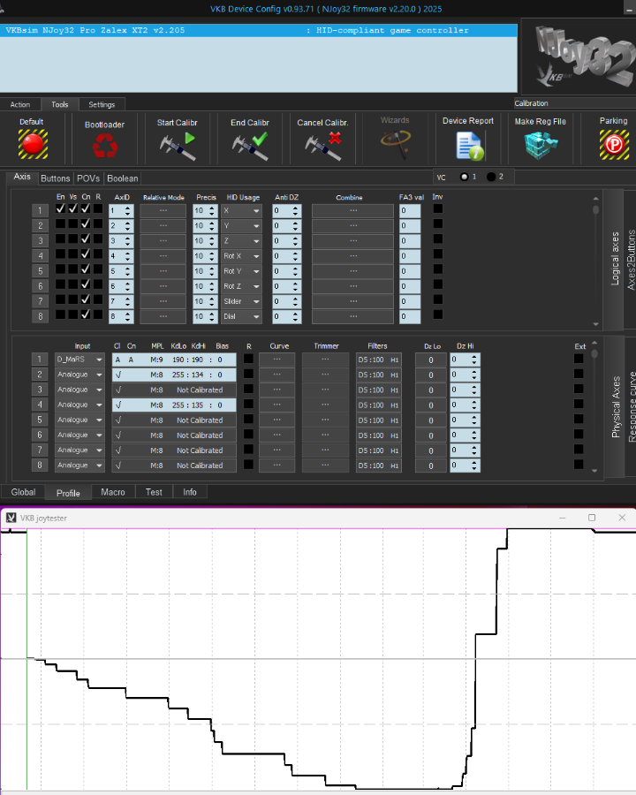Select VC radio button 2

pos(491,177)
